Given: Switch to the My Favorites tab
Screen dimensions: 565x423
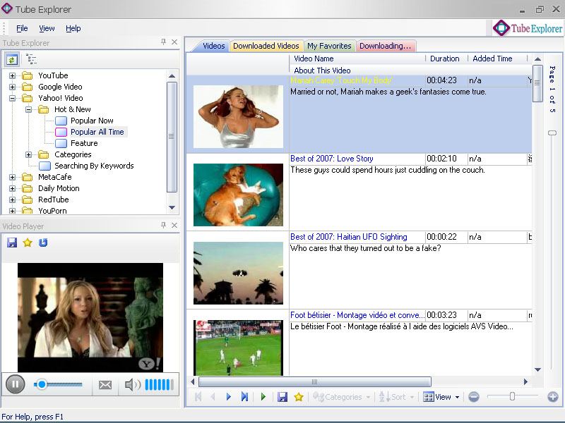Looking at the screenshot, I should (x=329, y=46).
